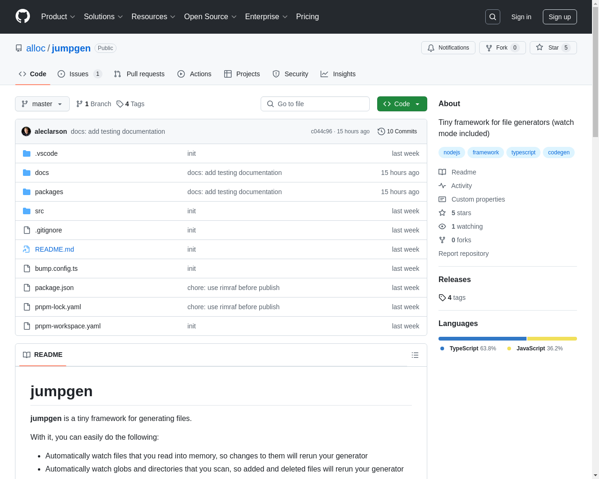Viewport: 599px width, 479px height.
Task: Click the codegen topic tag
Action: 559,152
